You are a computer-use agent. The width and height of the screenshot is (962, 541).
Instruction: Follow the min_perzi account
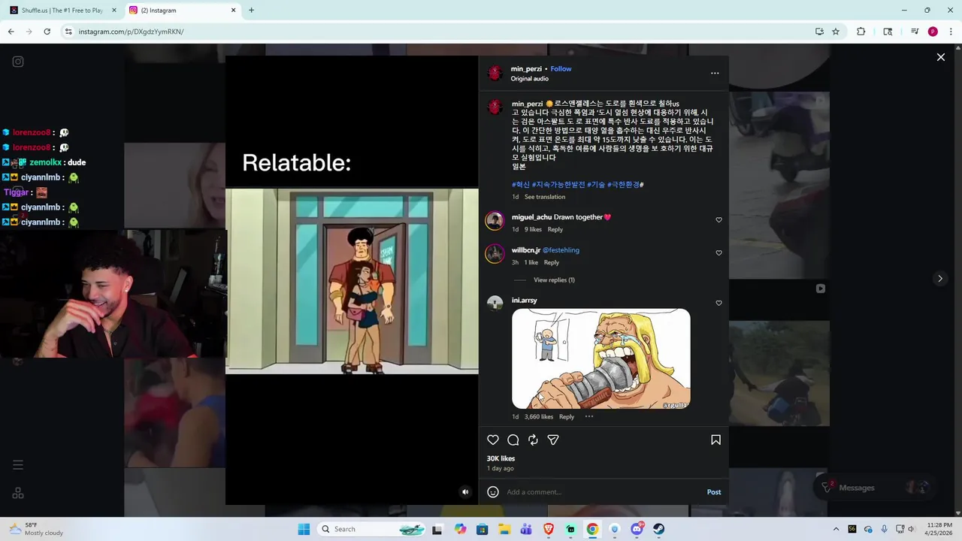[561, 68]
